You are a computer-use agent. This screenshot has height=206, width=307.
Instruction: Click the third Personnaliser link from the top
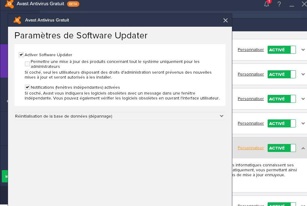(251, 99)
